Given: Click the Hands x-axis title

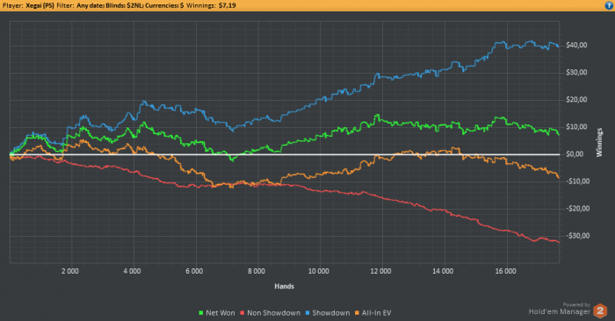Looking at the screenshot, I should click(284, 287).
